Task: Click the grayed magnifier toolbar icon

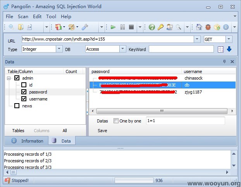Action: (x=179, y=27)
